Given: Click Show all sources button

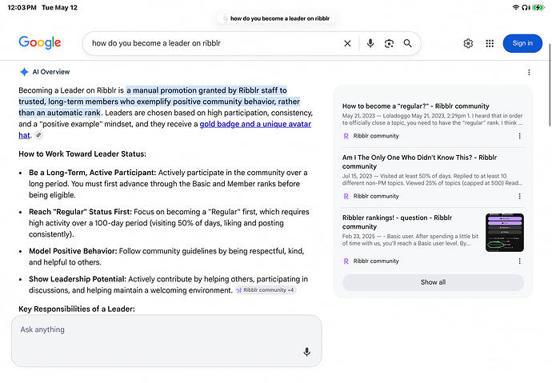Looking at the screenshot, I should click(x=433, y=282).
